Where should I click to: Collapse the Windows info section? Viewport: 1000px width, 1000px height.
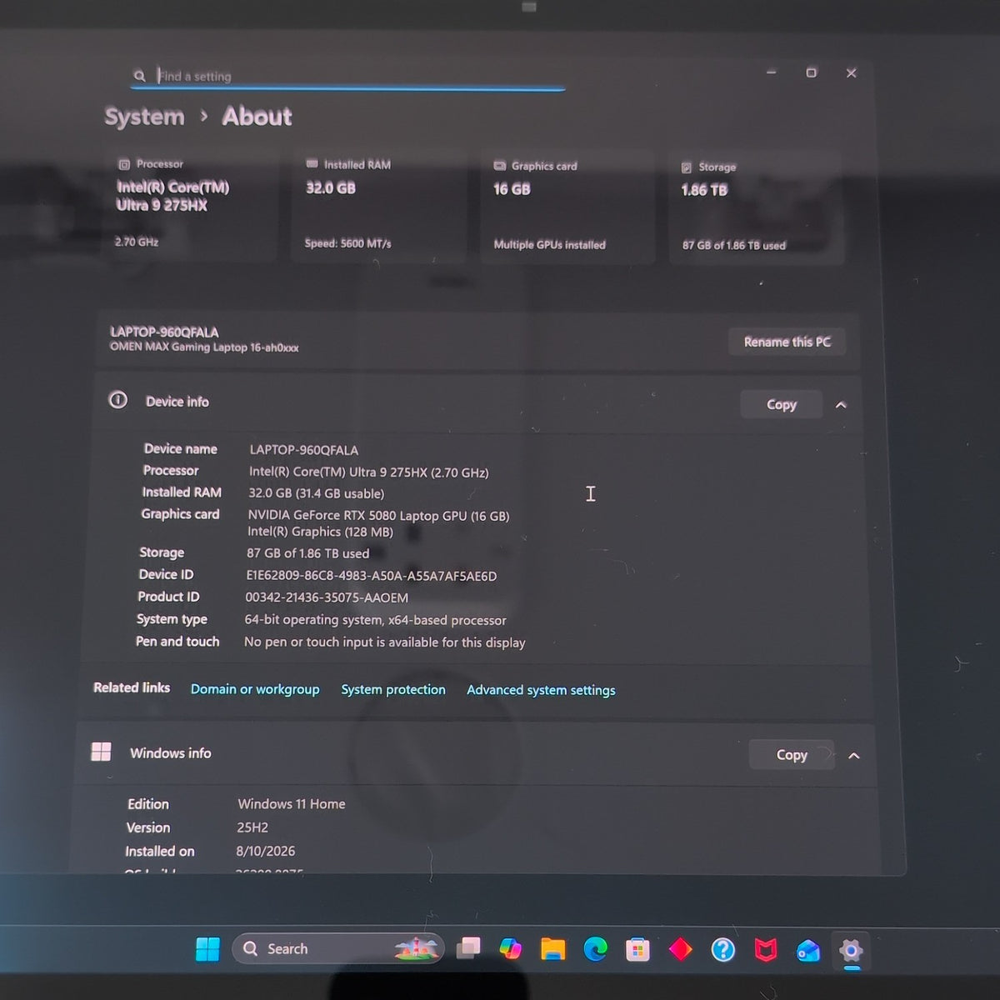pyautogui.click(x=853, y=756)
